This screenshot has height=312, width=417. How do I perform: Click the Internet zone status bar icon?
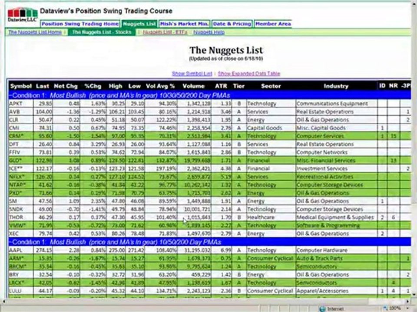(323, 309)
